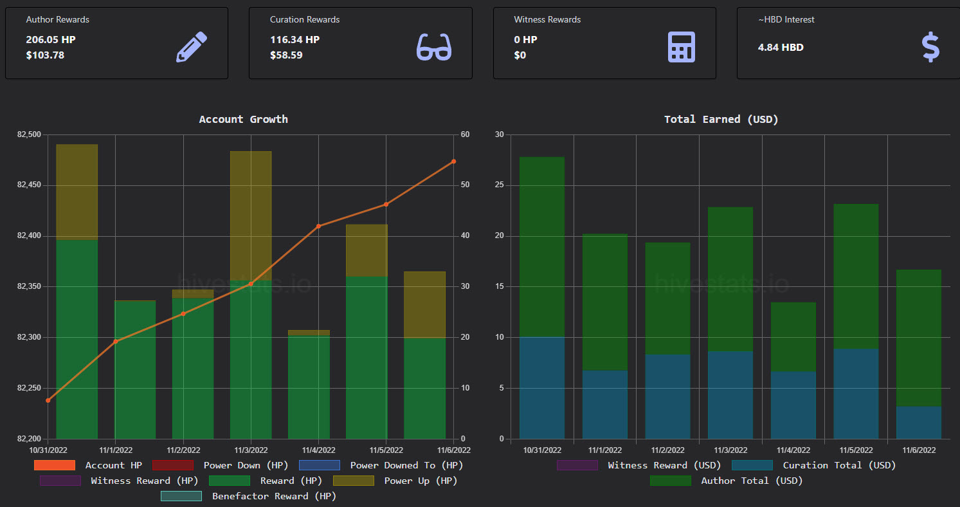Click the Reward (HP) legend label

click(x=291, y=481)
